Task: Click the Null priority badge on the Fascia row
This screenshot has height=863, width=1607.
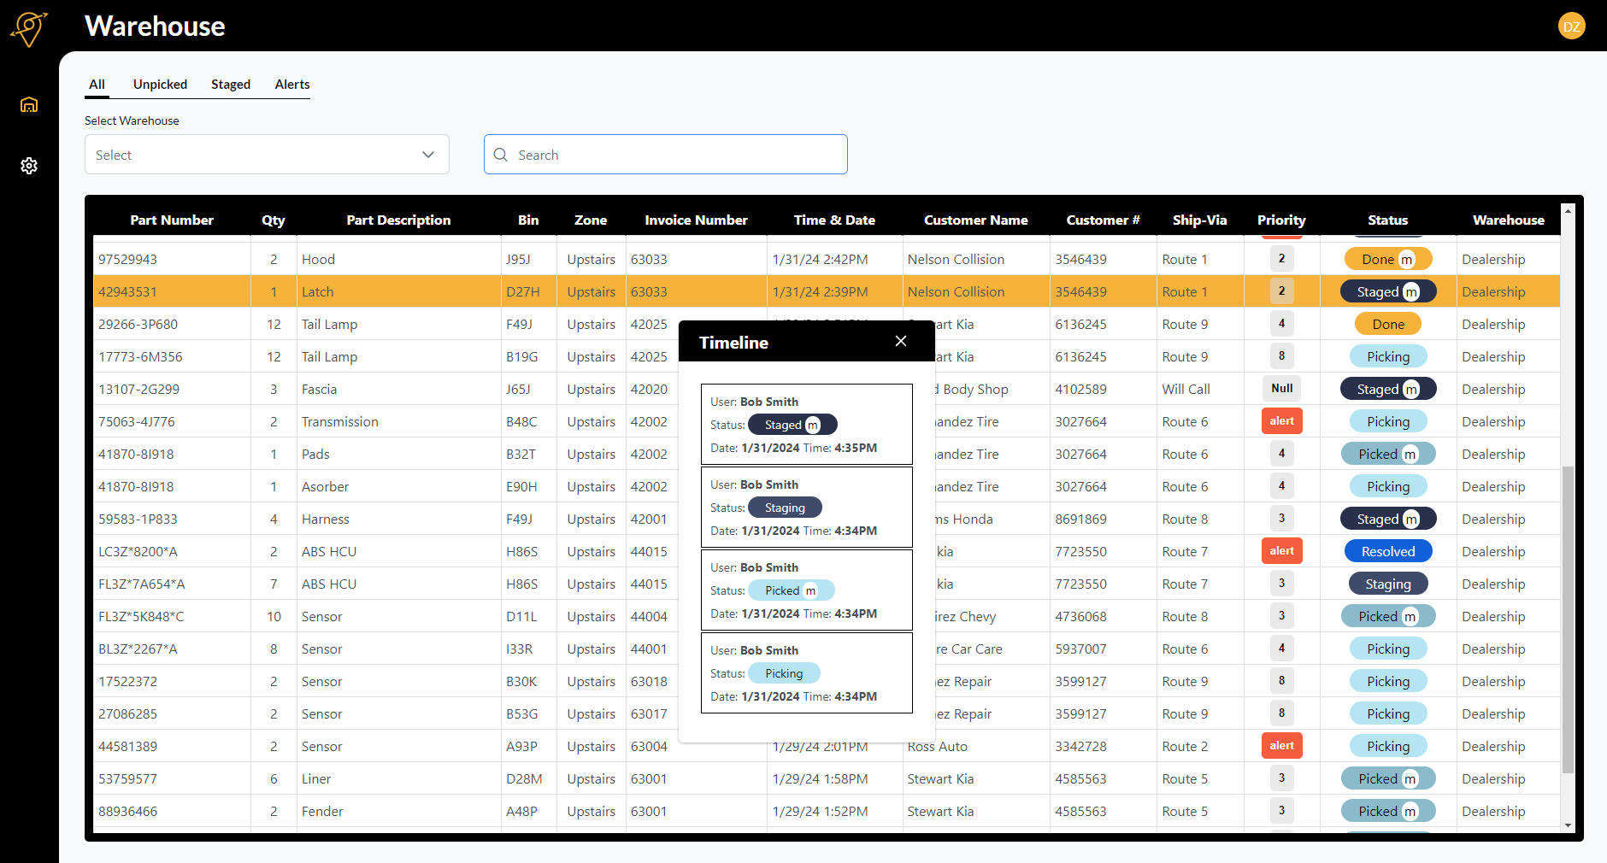Action: 1281,388
